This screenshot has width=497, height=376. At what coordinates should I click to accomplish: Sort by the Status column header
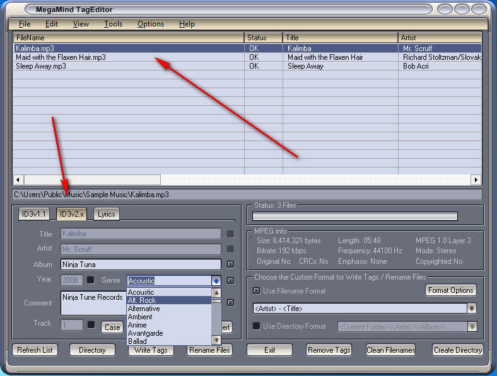(263, 38)
